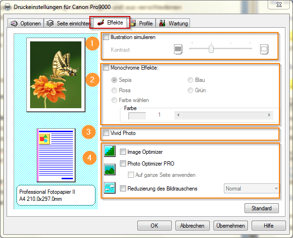
Task: Select the Effekte tab
Action: (110, 23)
